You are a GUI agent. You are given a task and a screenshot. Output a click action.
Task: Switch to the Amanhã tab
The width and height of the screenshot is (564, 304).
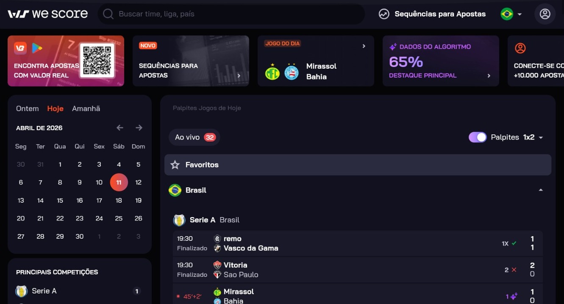(86, 109)
